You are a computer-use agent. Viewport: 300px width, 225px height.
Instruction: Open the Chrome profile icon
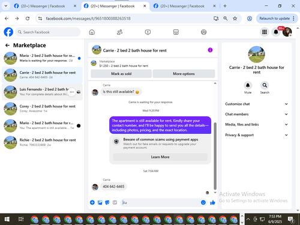[250, 19]
